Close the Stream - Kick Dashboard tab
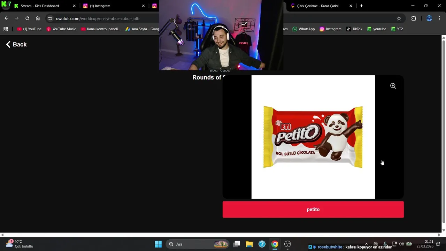Viewport: 446px width, 251px height. (x=74, y=6)
